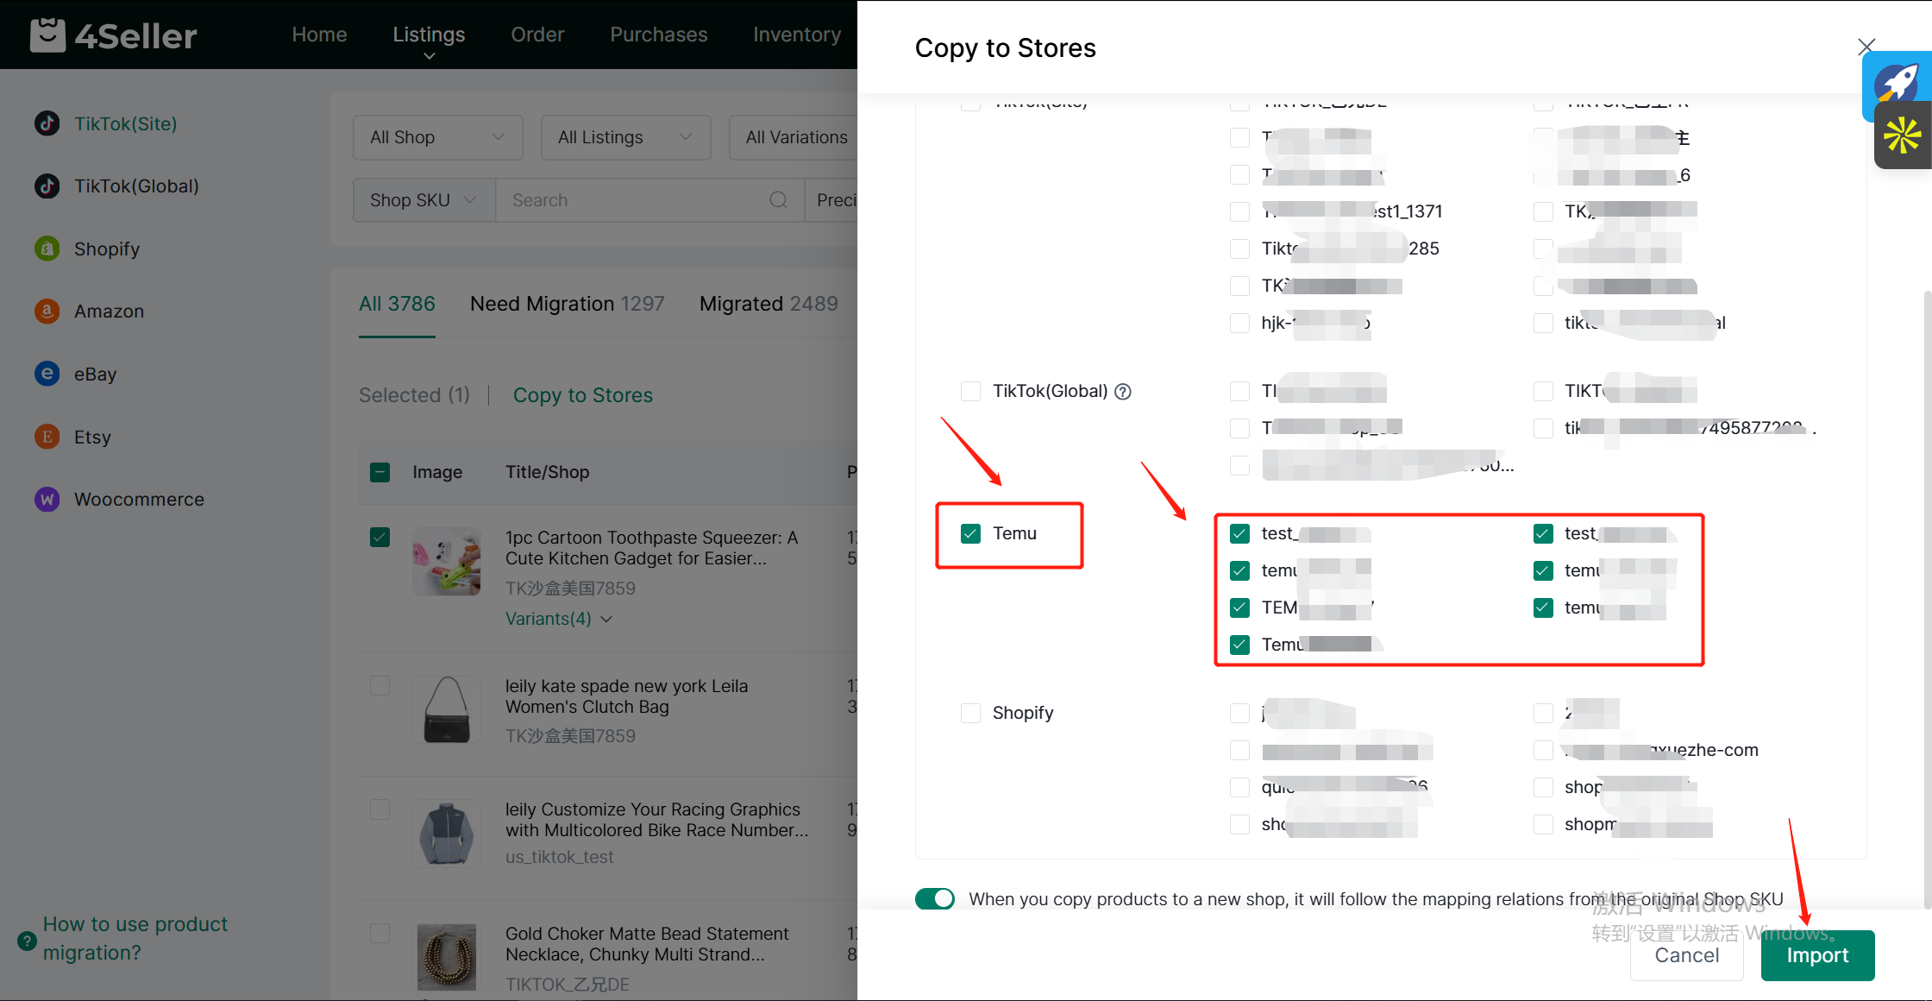This screenshot has width=1932, height=1001.
Task: Expand the Listings menu chevron
Action: click(x=429, y=56)
